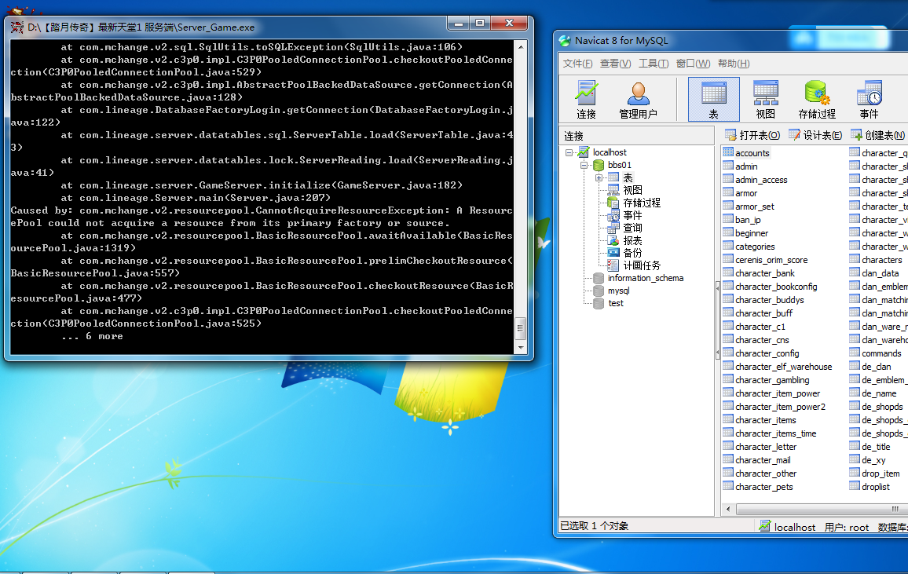Screen dimensions: 908x574
Task: Select ban_ip table
Action: (x=748, y=220)
